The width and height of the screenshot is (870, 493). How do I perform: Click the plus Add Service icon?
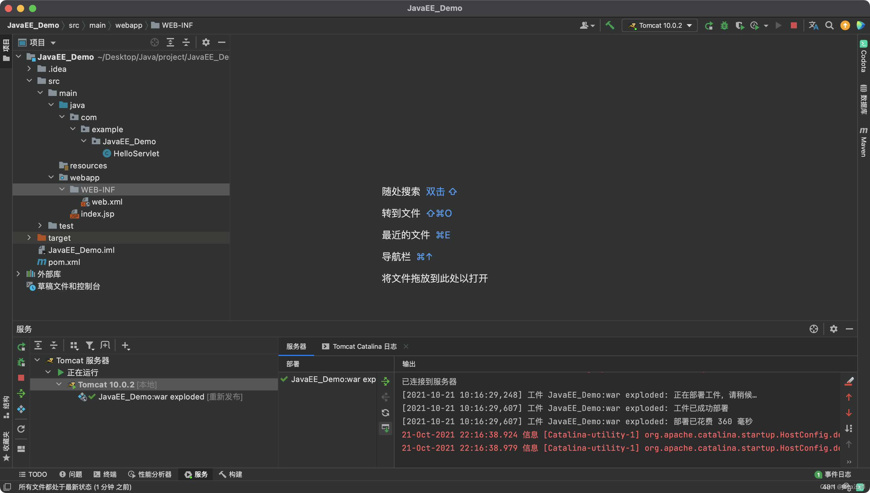[125, 346]
